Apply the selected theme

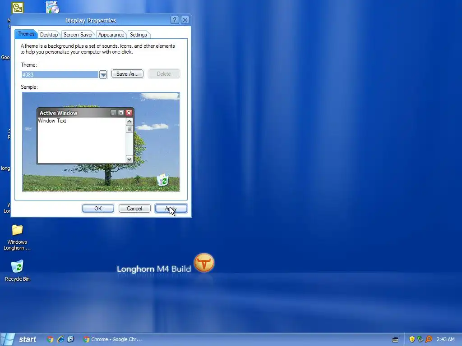tap(171, 208)
